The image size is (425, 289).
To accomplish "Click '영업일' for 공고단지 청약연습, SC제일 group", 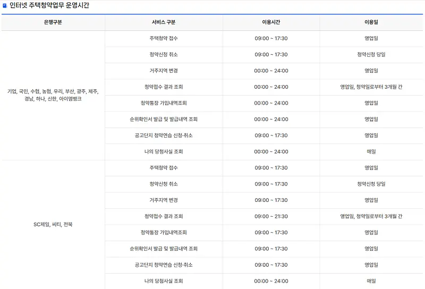I will (x=371, y=265).
